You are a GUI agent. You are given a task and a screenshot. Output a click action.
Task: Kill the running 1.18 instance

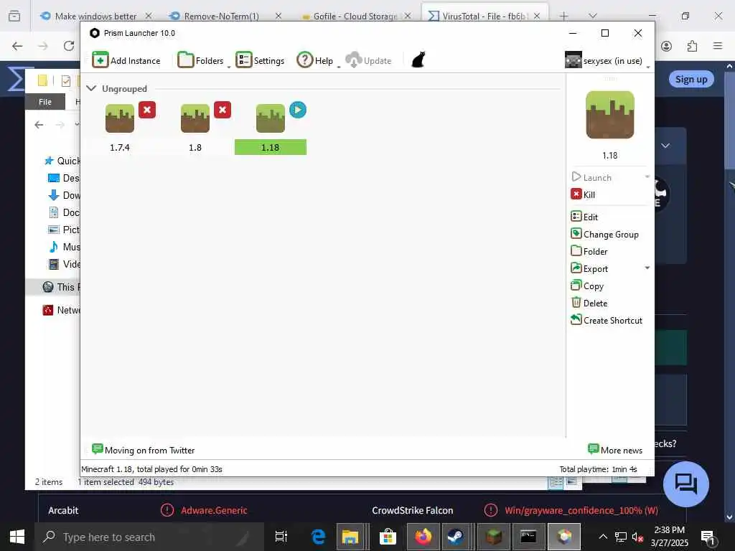583,194
